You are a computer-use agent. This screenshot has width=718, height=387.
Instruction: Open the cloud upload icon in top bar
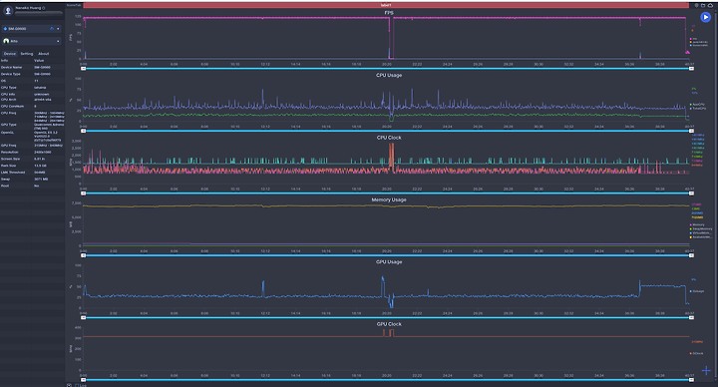(x=710, y=6)
